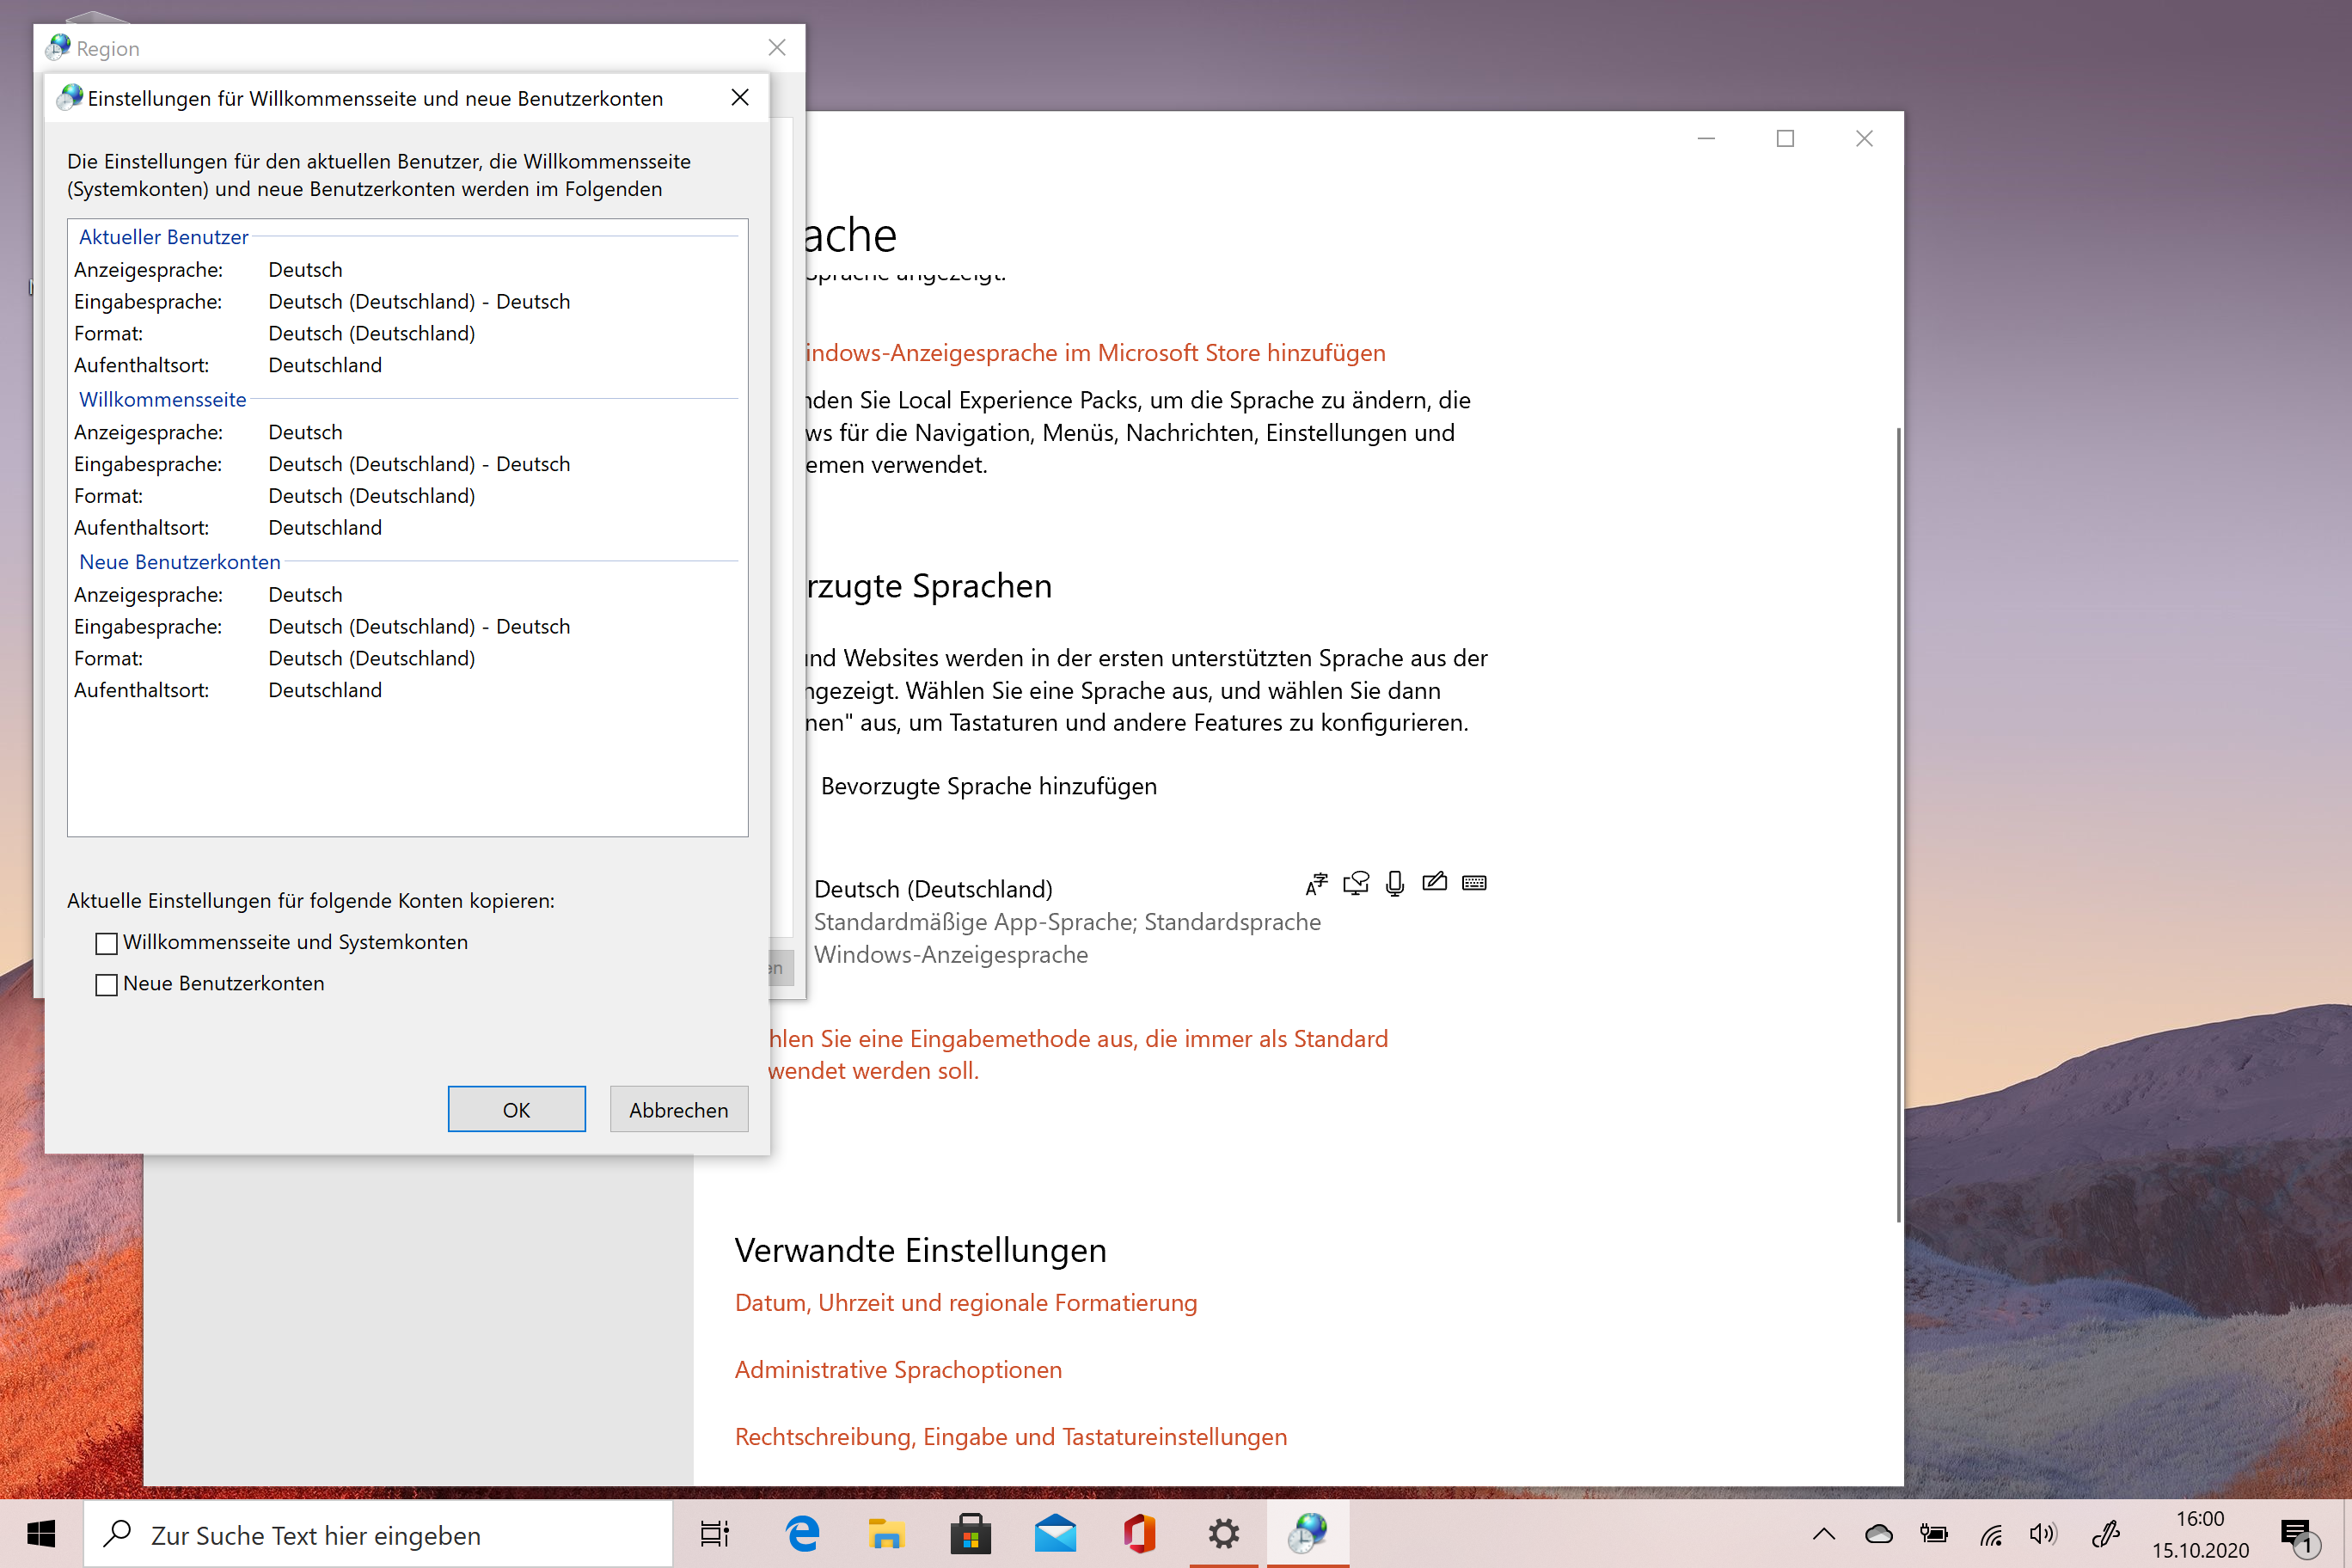Click the taskbar search field
2352x1568 pixels.
coord(378,1534)
